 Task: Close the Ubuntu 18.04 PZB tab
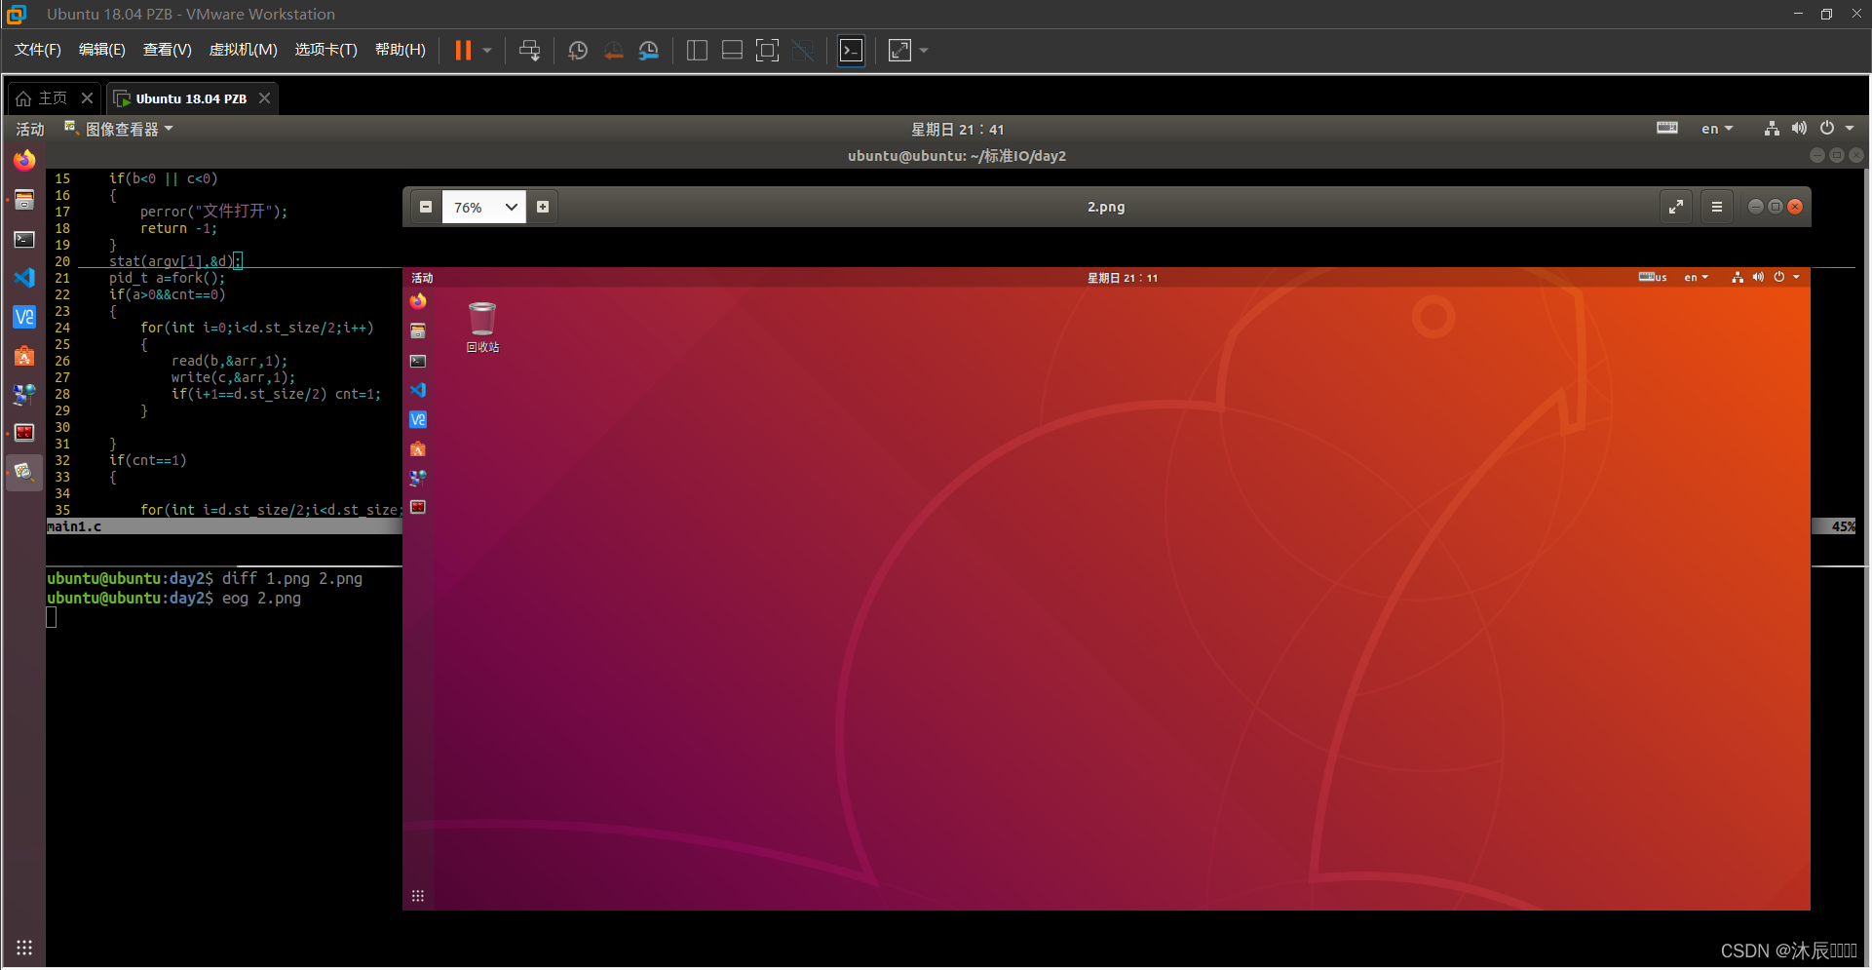264,98
